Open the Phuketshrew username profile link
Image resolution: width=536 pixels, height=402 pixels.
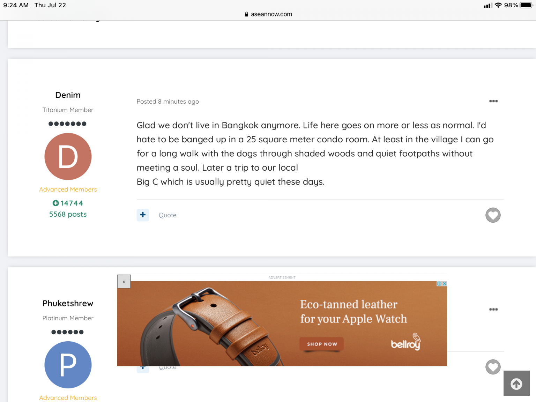click(x=68, y=303)
